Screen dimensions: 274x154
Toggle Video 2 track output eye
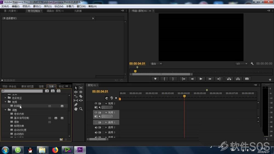tap(96, 104)
